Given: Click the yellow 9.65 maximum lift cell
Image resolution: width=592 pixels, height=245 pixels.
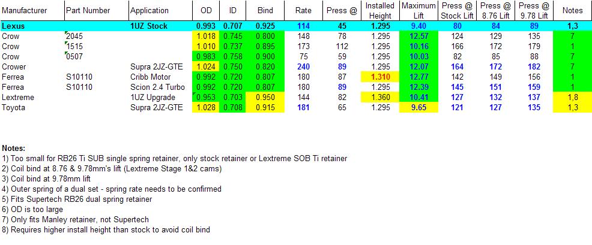Looking at the screenshot, I should coord(418,108).
